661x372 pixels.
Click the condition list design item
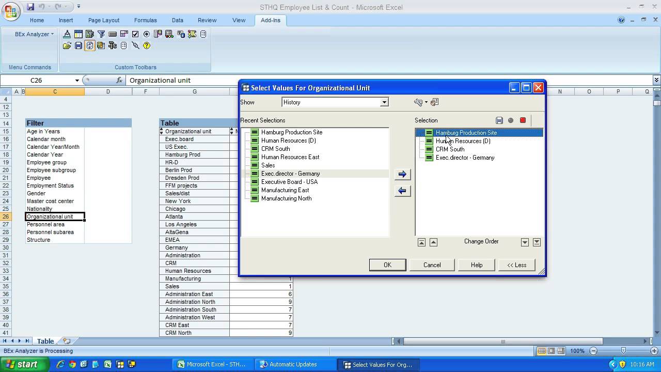coord(158,34)
